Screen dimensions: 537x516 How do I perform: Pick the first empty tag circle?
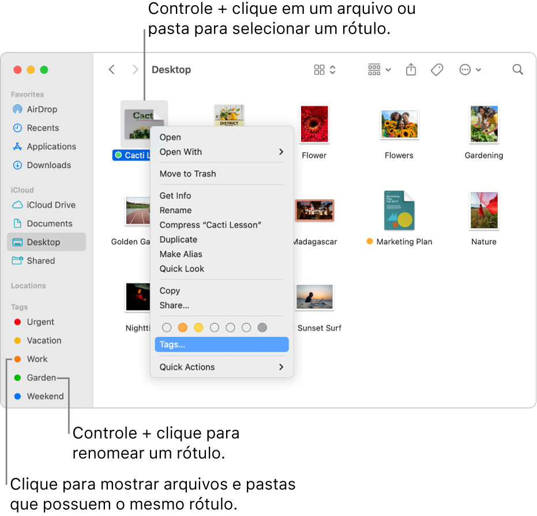167,328
